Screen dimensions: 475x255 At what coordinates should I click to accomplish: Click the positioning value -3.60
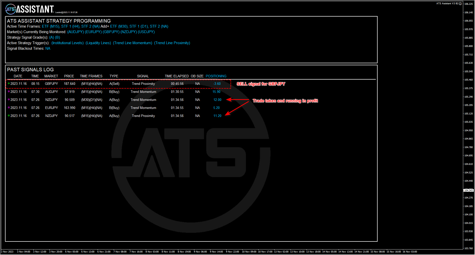pos(217,84)
